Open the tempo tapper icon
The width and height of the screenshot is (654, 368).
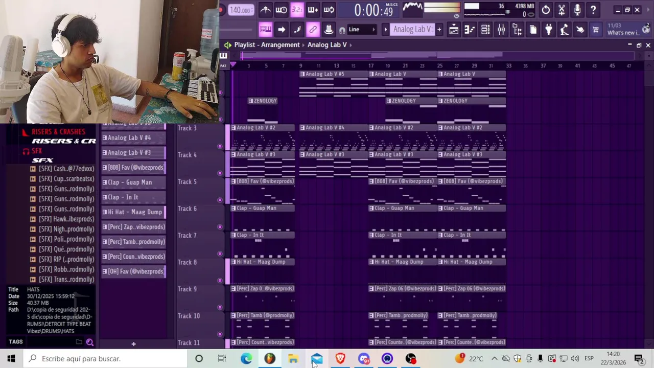pyautogui.click(x=565, y=30)
